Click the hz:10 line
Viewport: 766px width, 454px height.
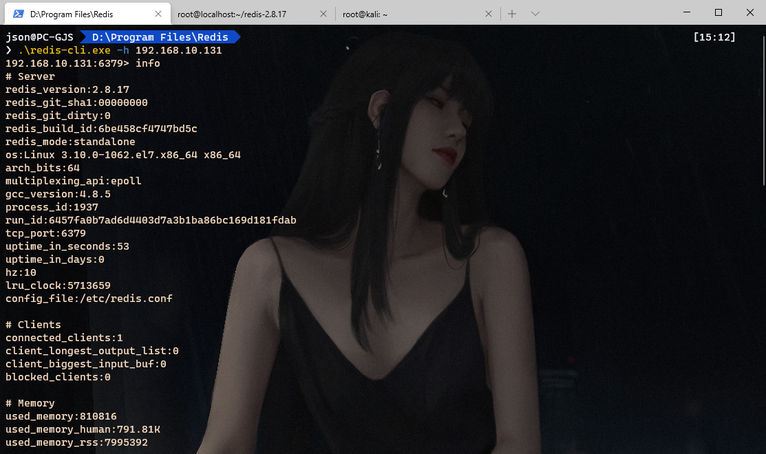tap(21, 272)
